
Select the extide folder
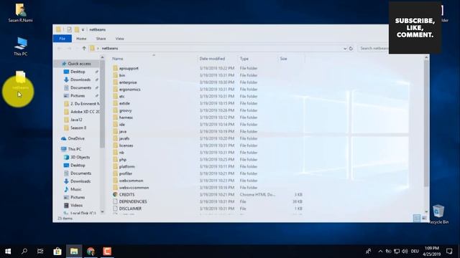[x=124, y=103]
